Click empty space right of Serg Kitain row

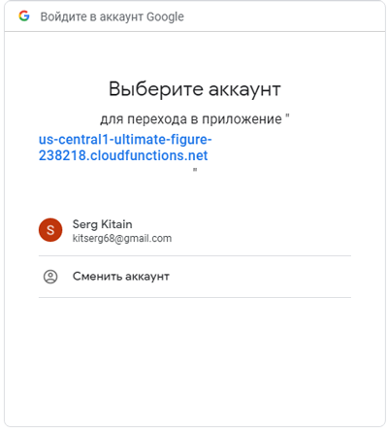(261, 230)
